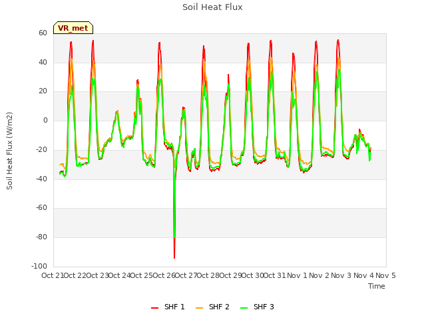This screenshot has width=426, height=320.
Task: Click the Nov 2 x-axis tick label
Action: 319,275
